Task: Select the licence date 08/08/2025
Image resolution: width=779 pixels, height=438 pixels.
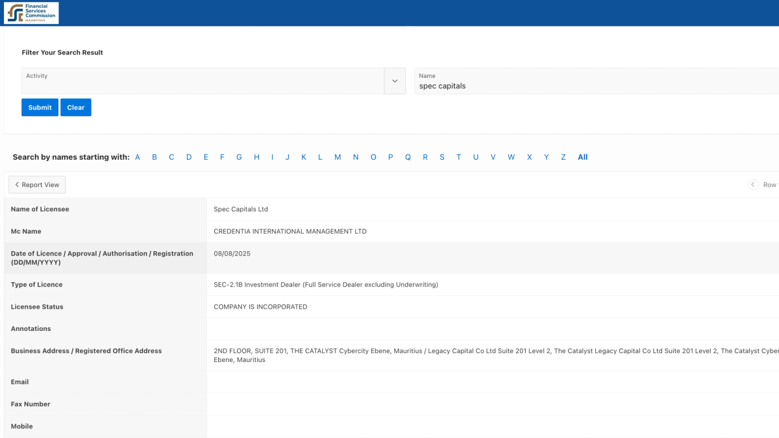Action: (232, 254)
